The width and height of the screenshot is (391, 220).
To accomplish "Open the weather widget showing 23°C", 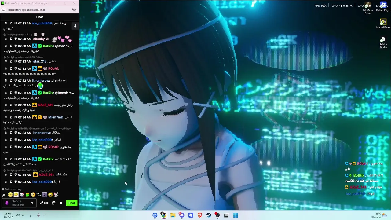I will (x=380, y=215).
